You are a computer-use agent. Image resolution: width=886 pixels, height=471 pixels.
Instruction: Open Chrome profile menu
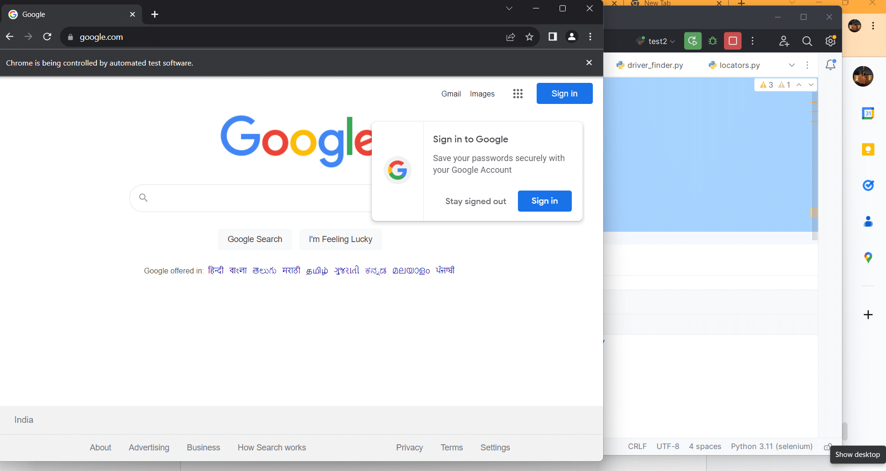(x=572, y=37)
